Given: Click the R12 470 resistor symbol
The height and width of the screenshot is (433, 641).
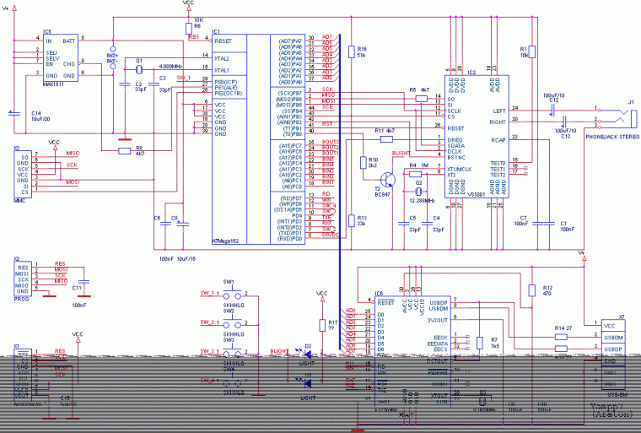Looking at the screenshot, I should [x=532, y=290].
